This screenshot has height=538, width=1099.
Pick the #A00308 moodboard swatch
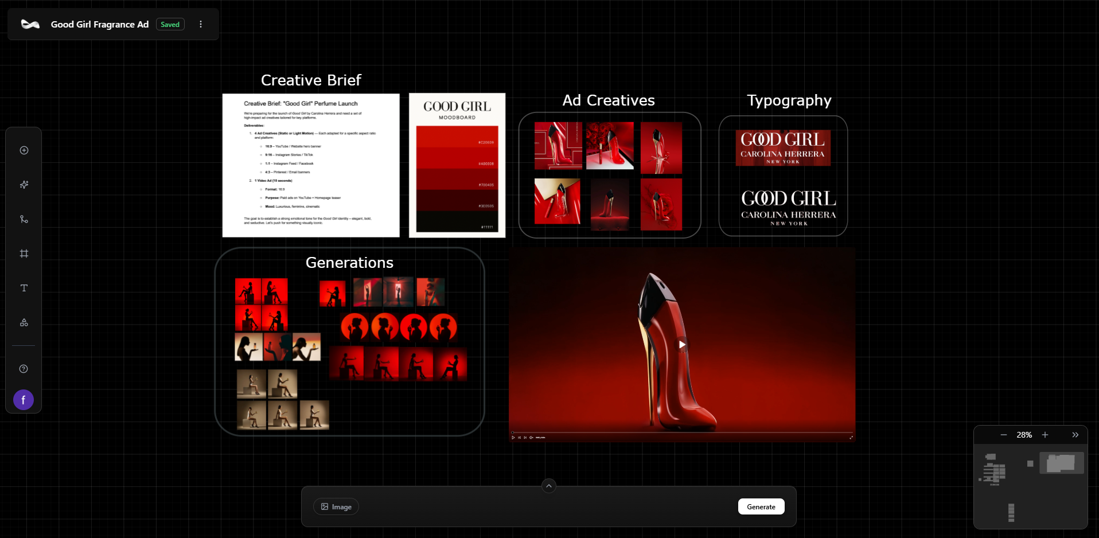point(457,158)
